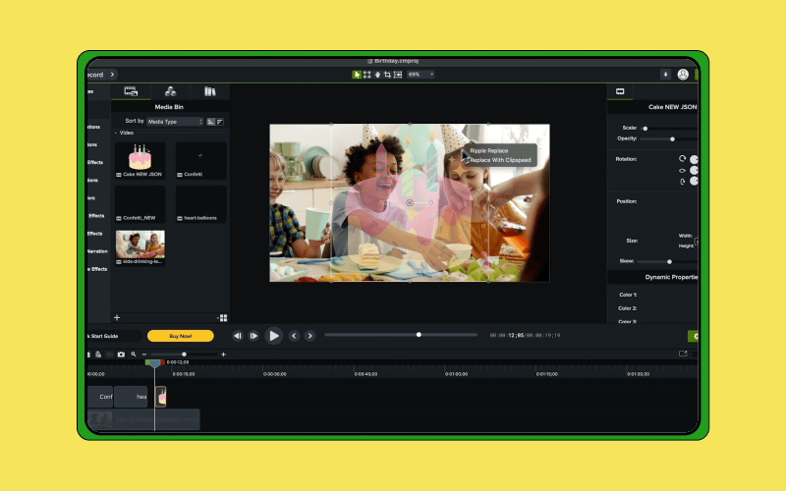Click the timeline zoom slider
Image resolution: width=786 pixels, height=491 pixels.
point(184,355)
